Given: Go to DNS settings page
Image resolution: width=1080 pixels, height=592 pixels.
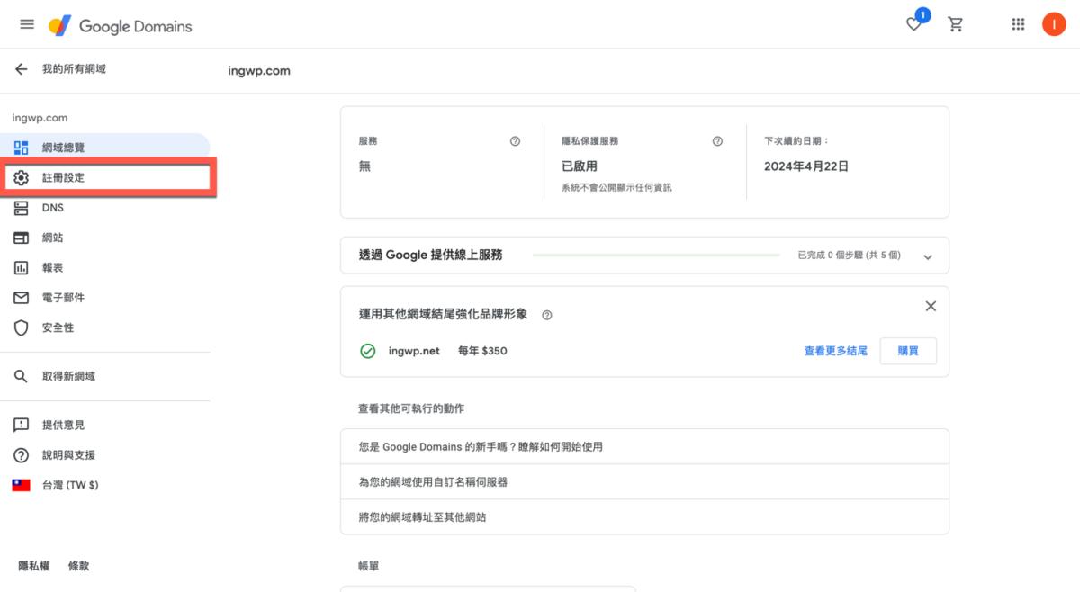Looking at the screenshot, I should (104, 208).
